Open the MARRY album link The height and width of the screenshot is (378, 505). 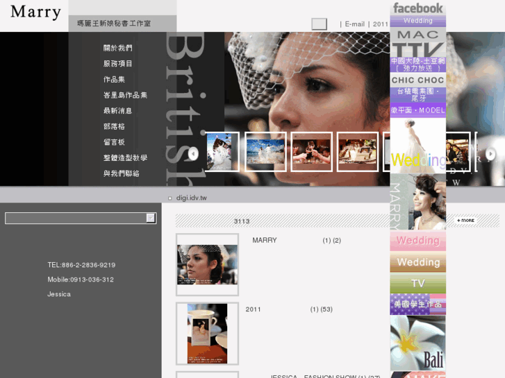click(265, 240)
